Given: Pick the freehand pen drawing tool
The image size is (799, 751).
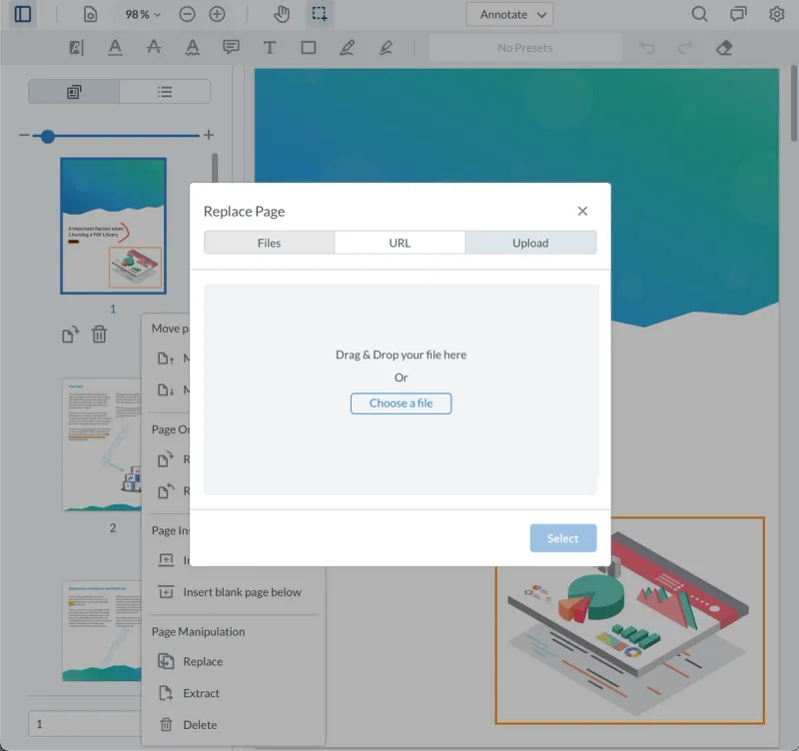Looking at the screenshot, I should pos(348,47).
